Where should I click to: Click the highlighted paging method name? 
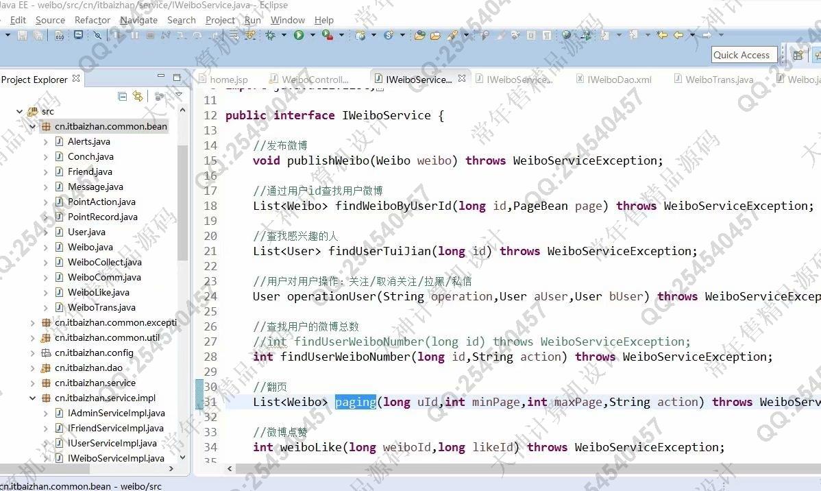(356, 402)
